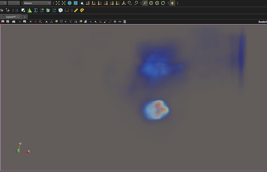Click the Reset Center of rotation icon

tap(157, 3)
